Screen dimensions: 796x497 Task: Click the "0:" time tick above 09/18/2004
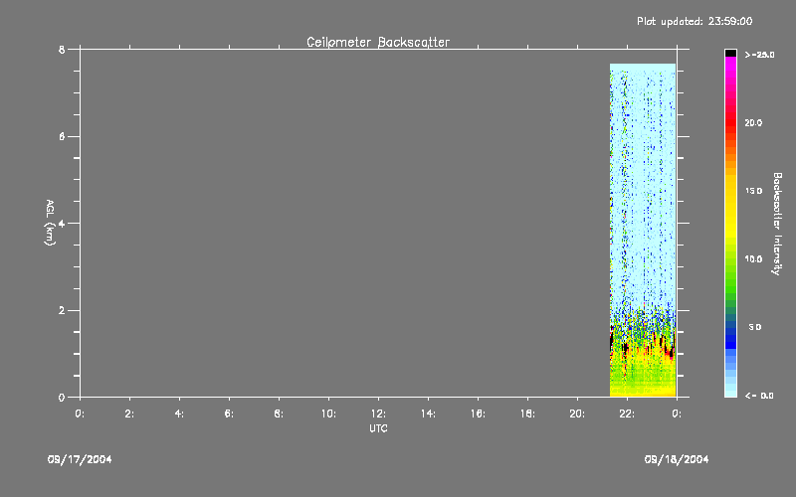677,414
